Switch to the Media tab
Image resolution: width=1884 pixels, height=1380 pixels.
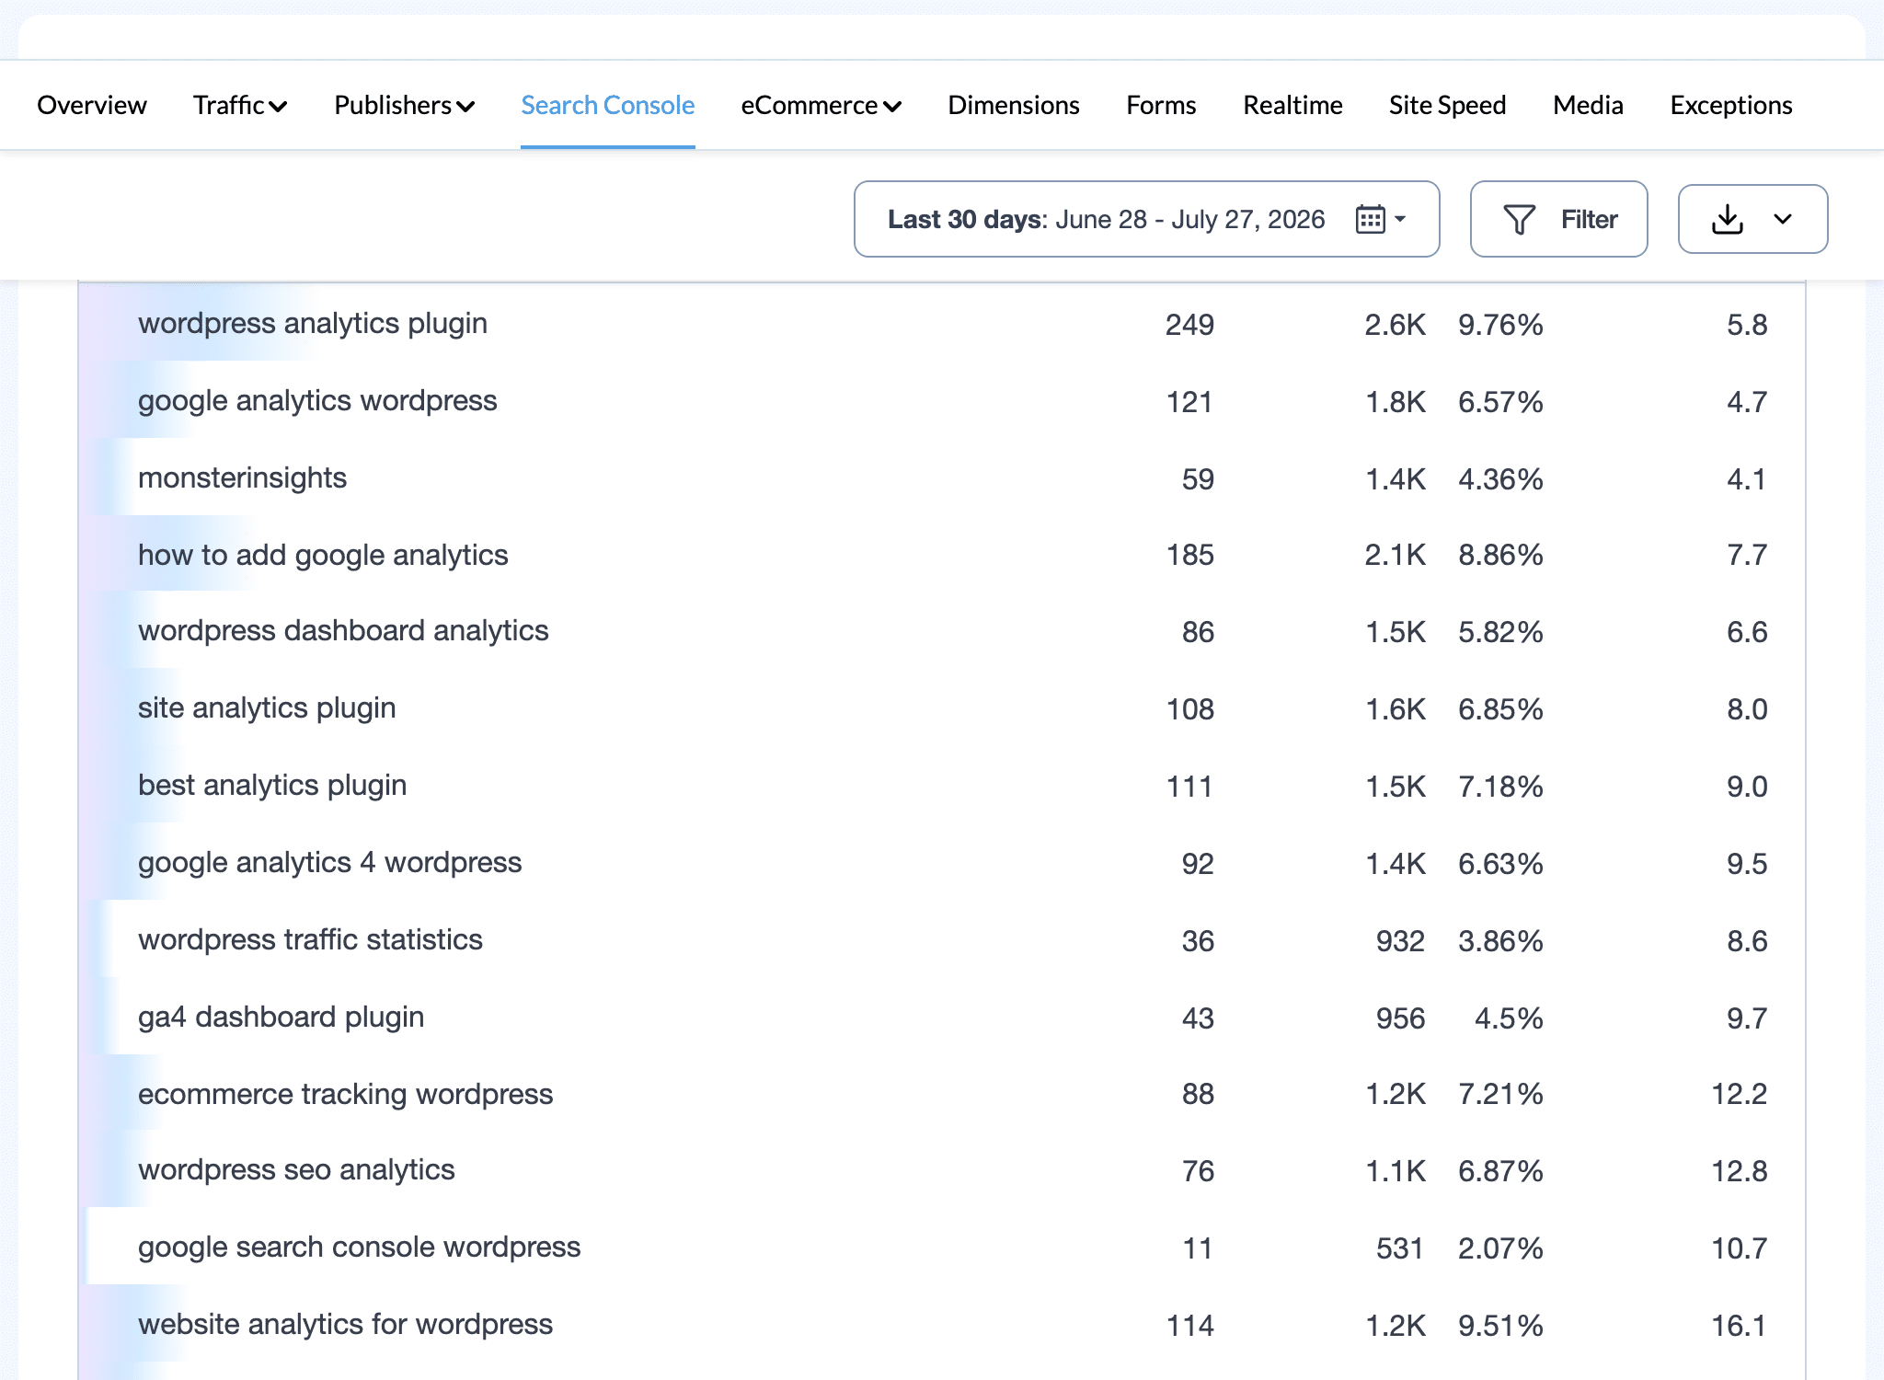pos(1588,105)
